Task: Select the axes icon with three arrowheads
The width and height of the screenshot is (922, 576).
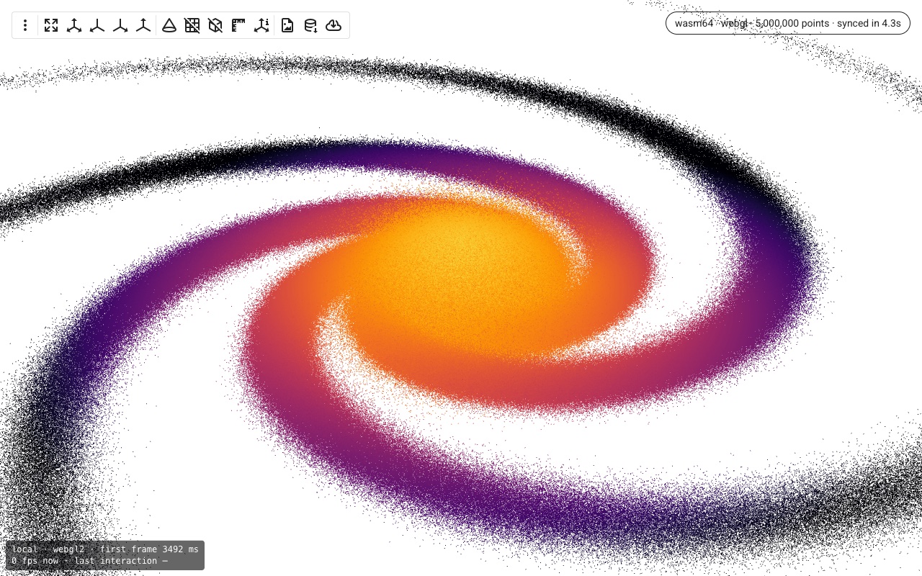Action: (74, 25)
